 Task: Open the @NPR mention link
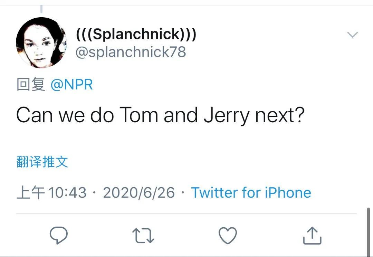tap(72, 85)
